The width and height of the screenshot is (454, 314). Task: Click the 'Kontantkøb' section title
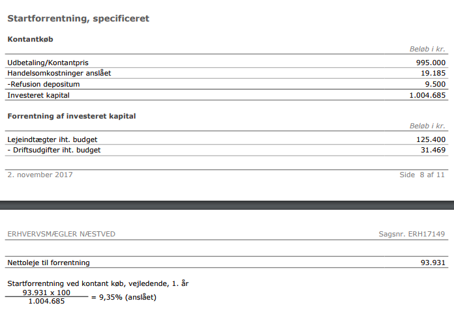(x=30, y=40)
